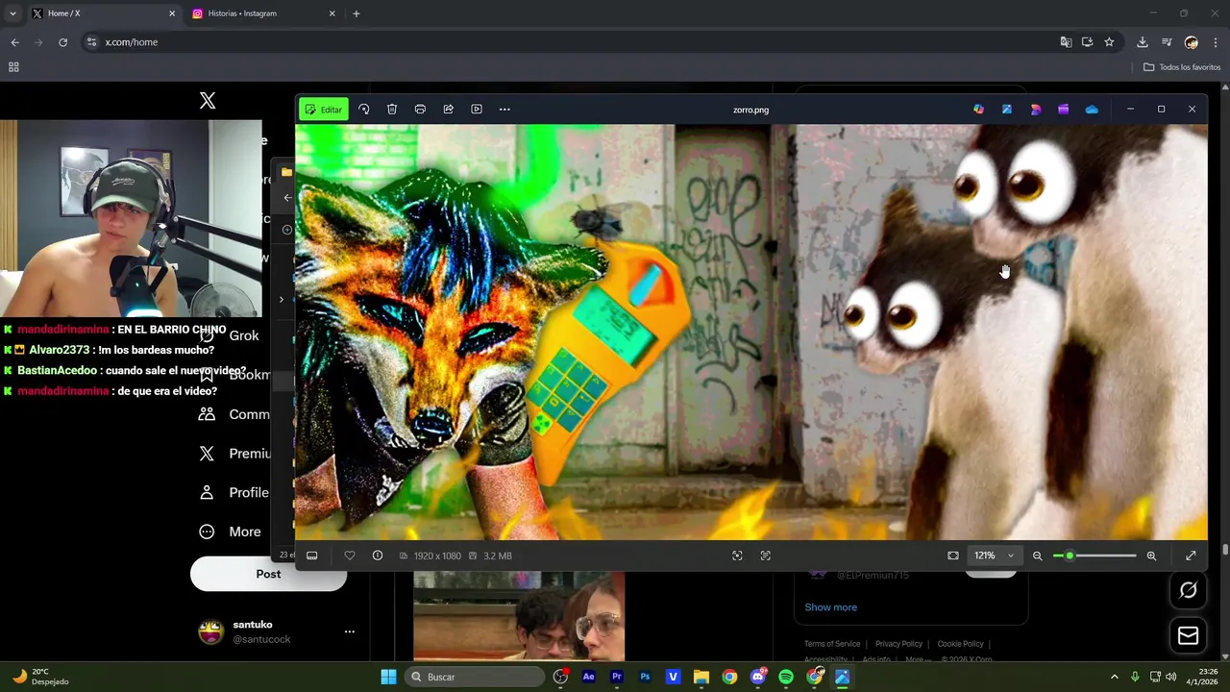Image resolution: width=1230 pixels, height=692 pixels.
Task: Click the Show more link
Action: (830, 607)
